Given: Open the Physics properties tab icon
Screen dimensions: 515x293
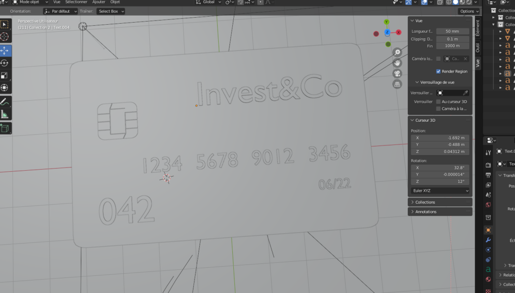Looking at the screenshot, I should click(x=488, y=250).
